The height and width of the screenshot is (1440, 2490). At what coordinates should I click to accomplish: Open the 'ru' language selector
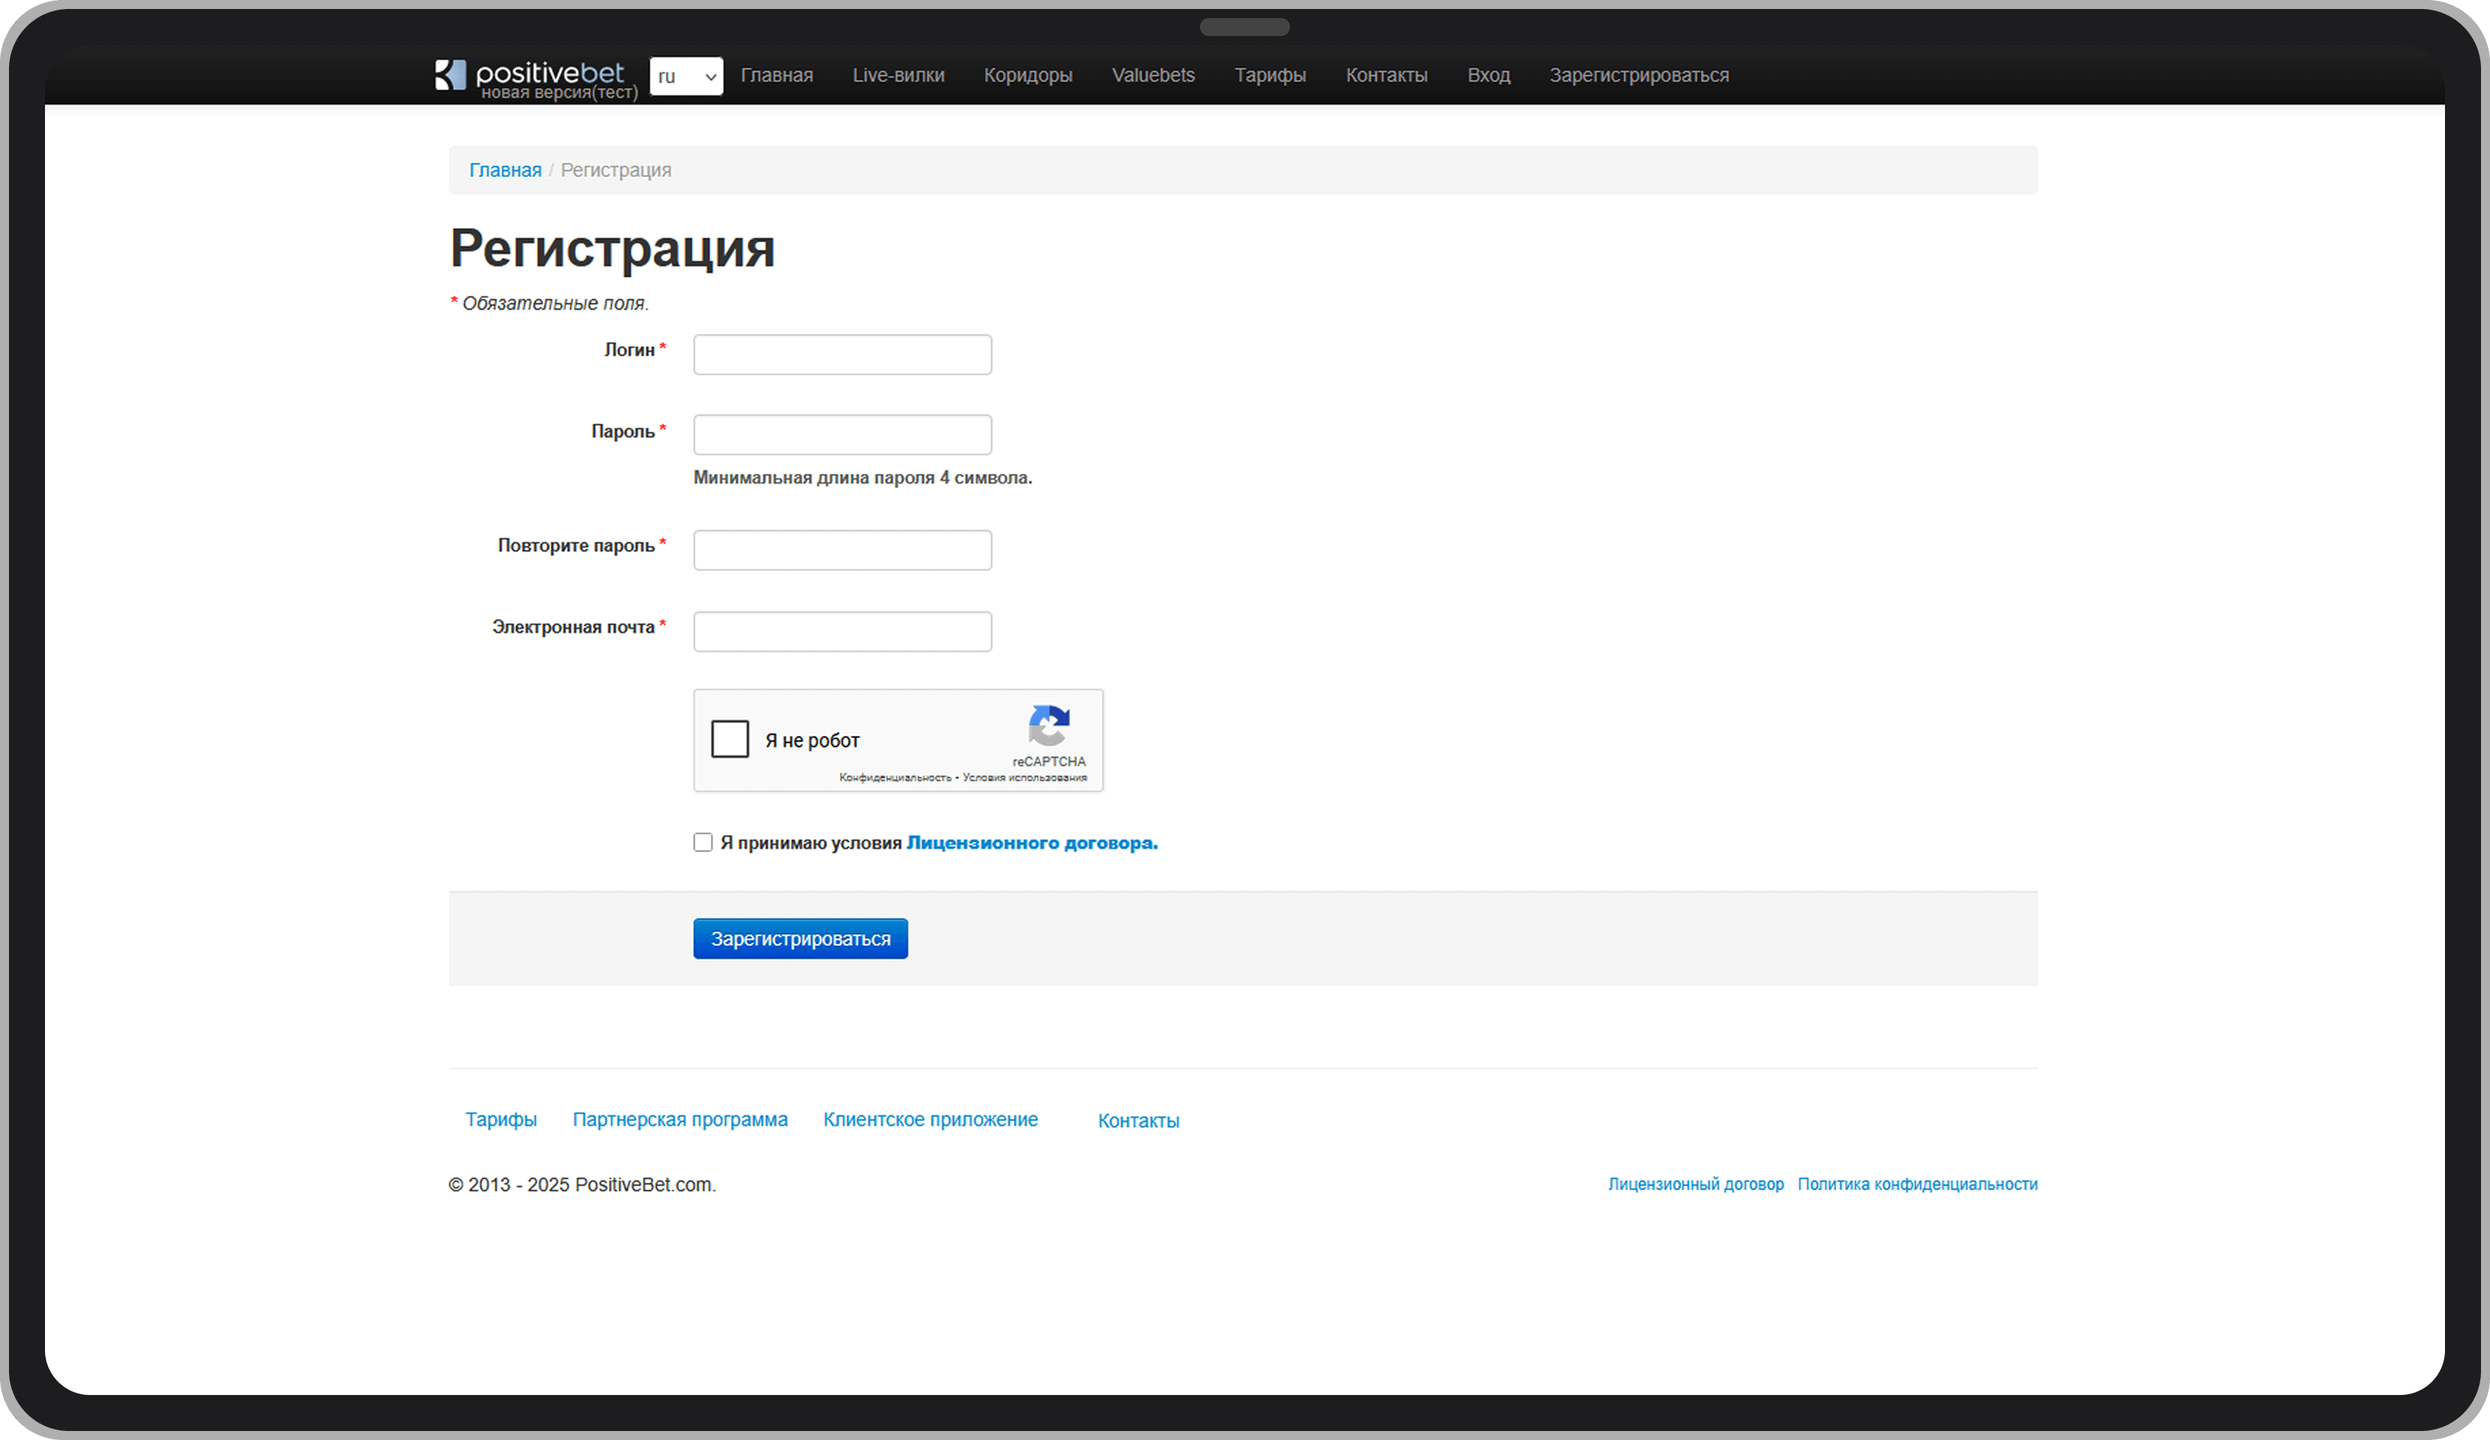click(x=685, y=76)
